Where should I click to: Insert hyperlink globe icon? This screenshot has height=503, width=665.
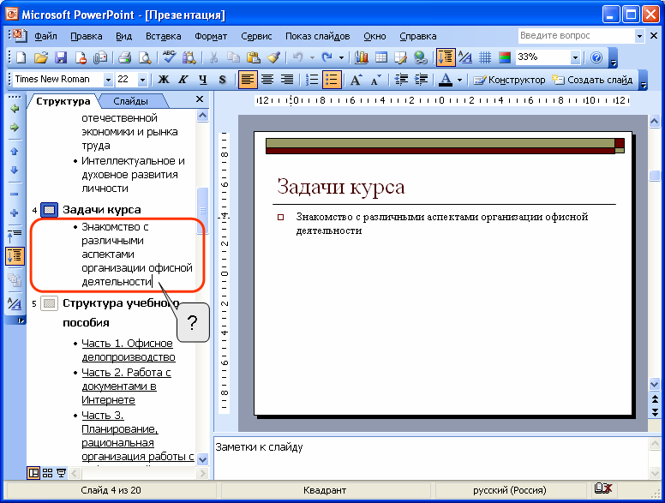point(420,57)
